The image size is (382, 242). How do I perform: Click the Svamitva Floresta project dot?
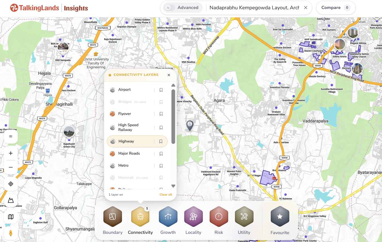(x=280, y=83)
